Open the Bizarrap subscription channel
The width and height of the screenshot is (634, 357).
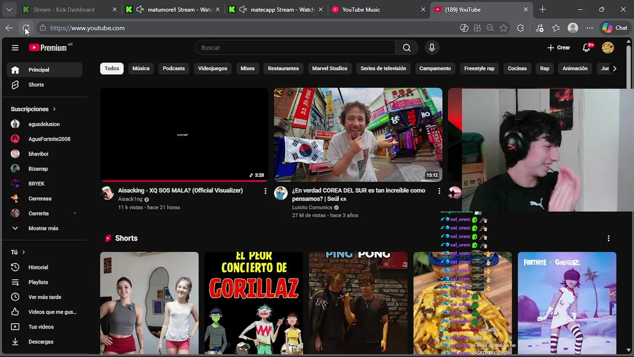(x=44, y=169)
